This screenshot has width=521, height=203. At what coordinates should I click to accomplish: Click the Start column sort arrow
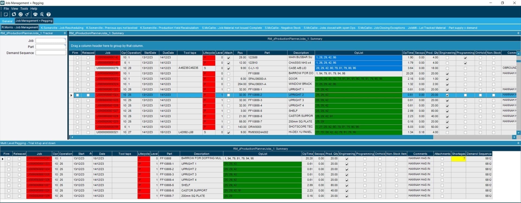pos(90,154)
